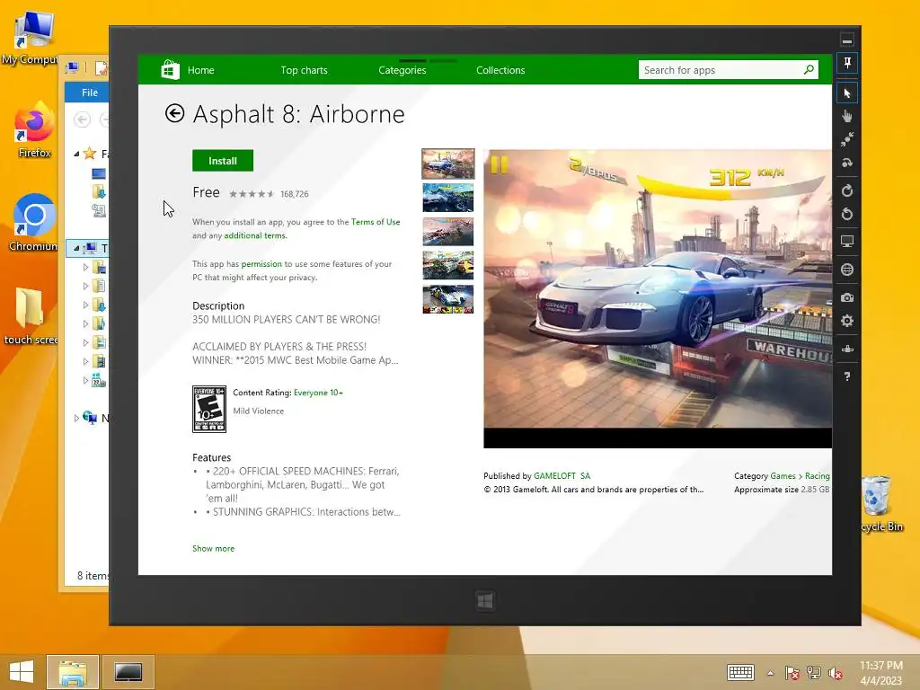
Task: Select mouse pointer mode in the simulator toolbar
Action: (x=847, y=93)
